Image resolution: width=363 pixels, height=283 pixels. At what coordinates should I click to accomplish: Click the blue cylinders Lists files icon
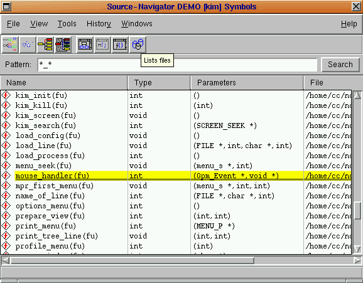point(138,45)
